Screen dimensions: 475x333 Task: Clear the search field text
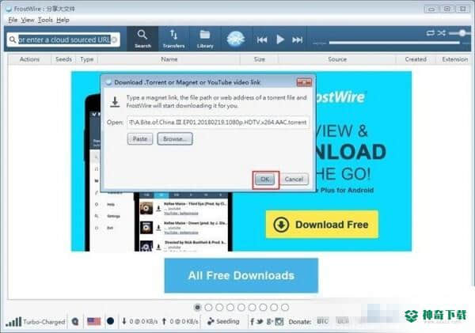point(115,40)
